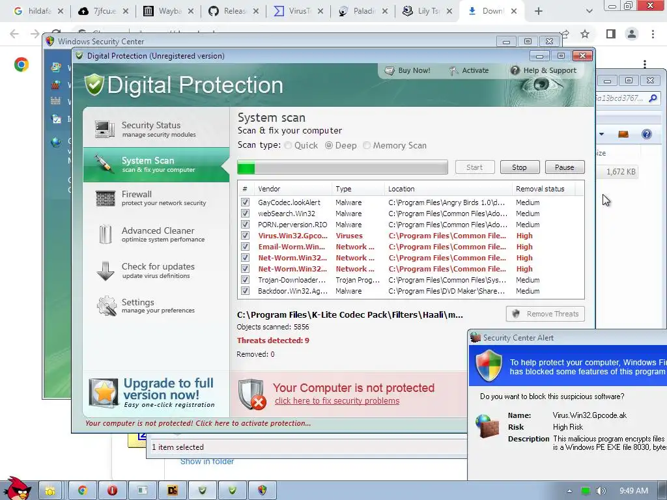Screen dimensions: 667x500
Task: Bookmark this page with star icon
Action: [585, 34]
